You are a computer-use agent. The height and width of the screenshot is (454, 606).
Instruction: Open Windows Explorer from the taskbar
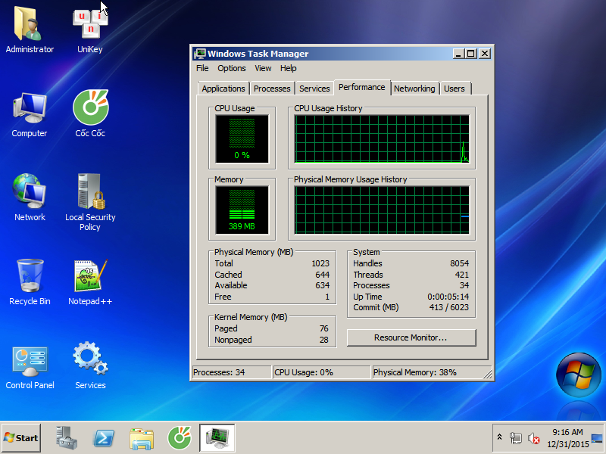(x=142, y=439)
